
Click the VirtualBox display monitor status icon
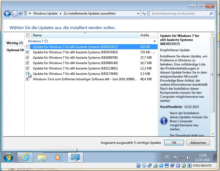click(x=167, y=166)
